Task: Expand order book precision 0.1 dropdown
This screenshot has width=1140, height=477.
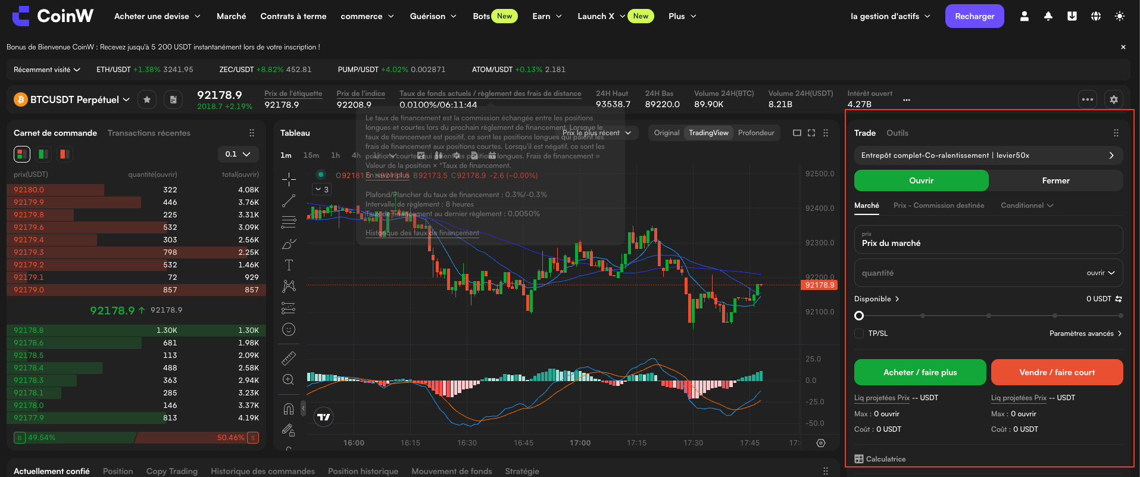Action: 238,154
